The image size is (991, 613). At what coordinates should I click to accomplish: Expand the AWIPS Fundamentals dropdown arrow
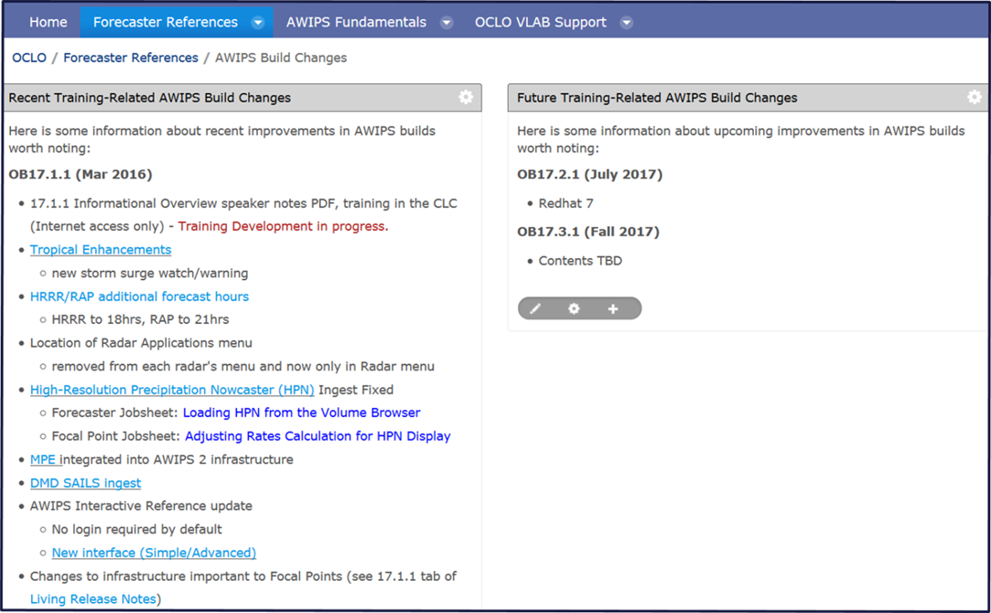(x=447, y=23)
